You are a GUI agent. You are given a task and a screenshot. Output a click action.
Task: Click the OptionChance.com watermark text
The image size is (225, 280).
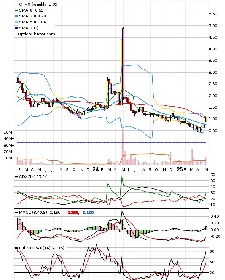pos(37,34)
